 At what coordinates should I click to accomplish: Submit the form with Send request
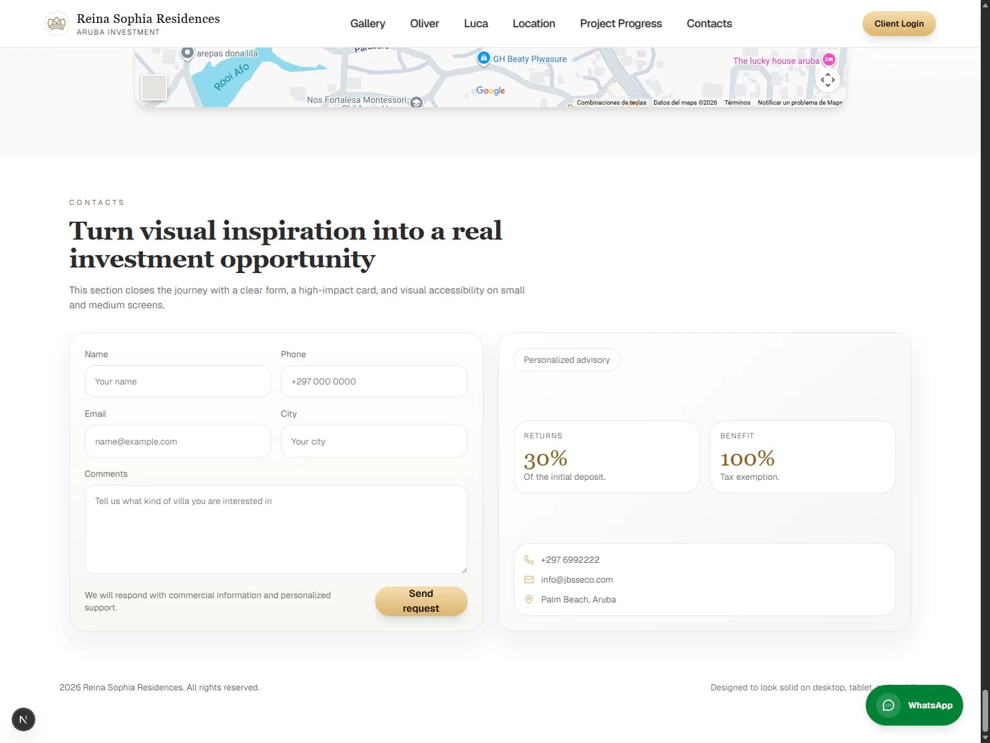coord(421,601)
